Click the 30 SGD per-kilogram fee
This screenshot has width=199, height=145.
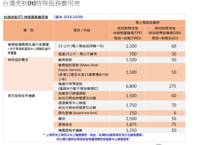[x=174, y=54]
